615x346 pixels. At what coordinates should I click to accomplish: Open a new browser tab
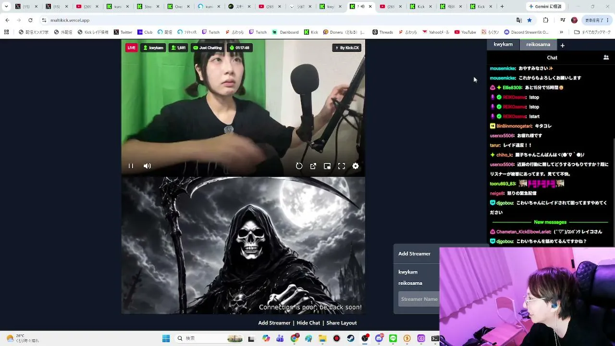pos(502,7)
